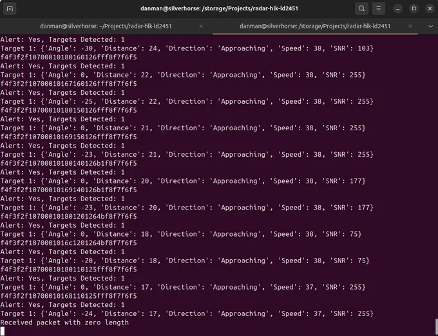Screen dimensions: 438x336
Task: Open the terminal search icon
Action: tap(361, 8)
